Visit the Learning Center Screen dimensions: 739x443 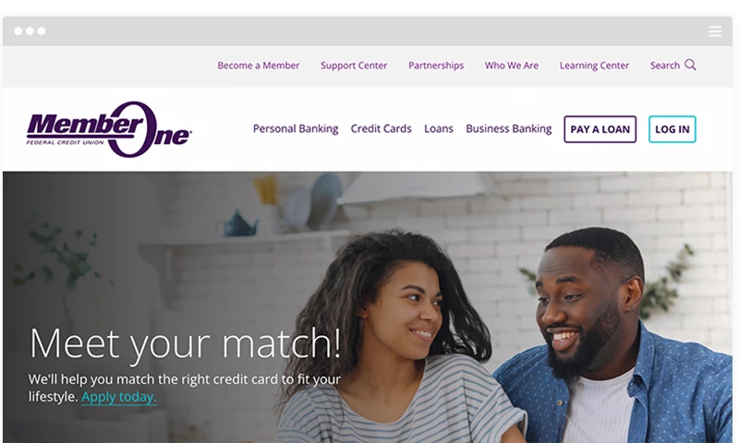coord(594,66)
